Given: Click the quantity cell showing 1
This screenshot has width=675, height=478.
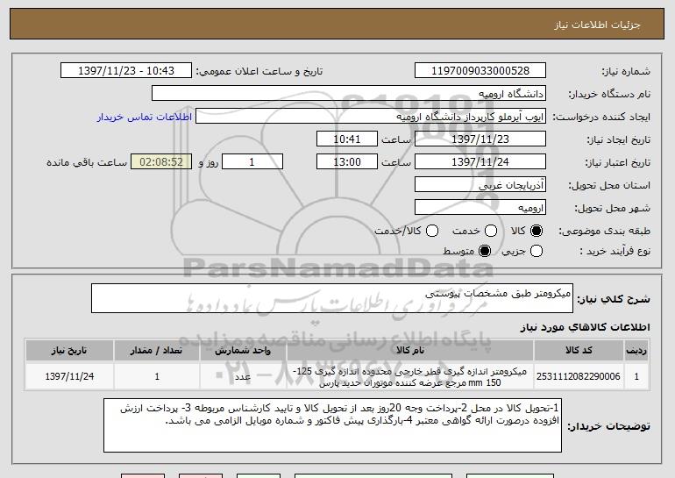Looking at the screenshot, I should [x=157, y=376].
